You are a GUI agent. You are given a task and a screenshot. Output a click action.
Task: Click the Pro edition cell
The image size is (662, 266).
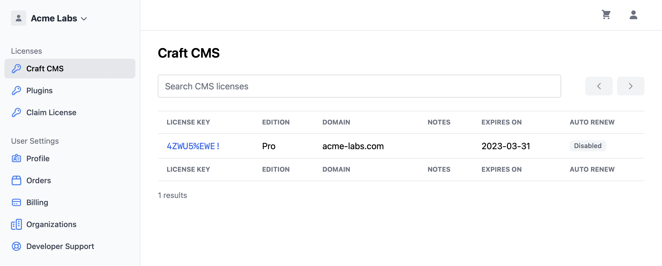point(269,146)
